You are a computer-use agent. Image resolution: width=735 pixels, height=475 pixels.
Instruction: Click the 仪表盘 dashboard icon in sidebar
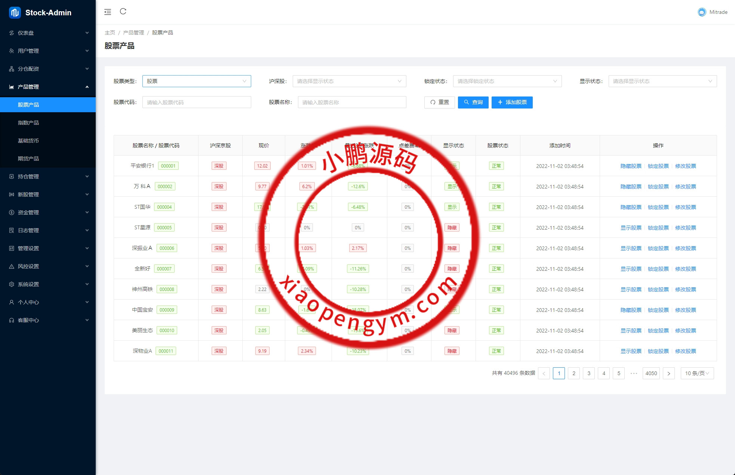coord(12,33)
